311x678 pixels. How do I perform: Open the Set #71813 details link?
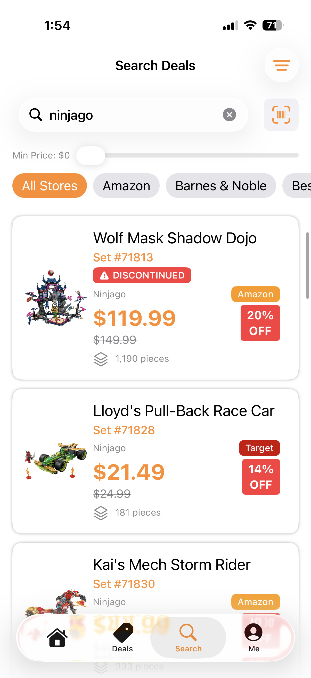(x=123, y=257)
